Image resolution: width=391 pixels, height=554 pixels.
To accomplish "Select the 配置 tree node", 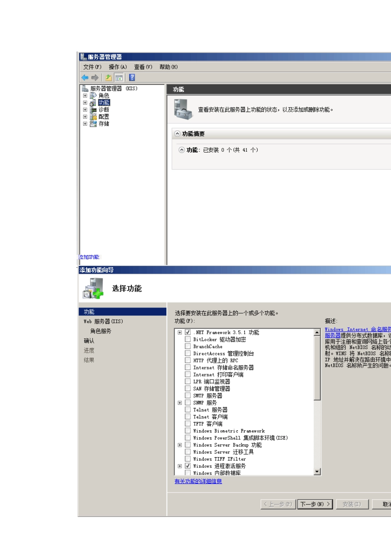I will click(x=104, y=117).
